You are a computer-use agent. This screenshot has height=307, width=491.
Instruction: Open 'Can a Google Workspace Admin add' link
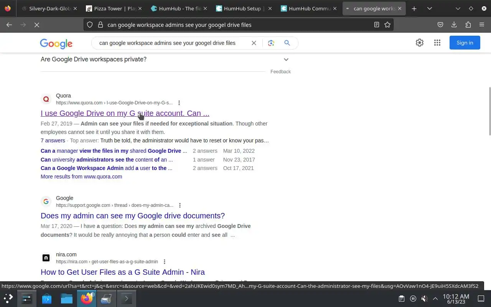(x=106, y=168)
